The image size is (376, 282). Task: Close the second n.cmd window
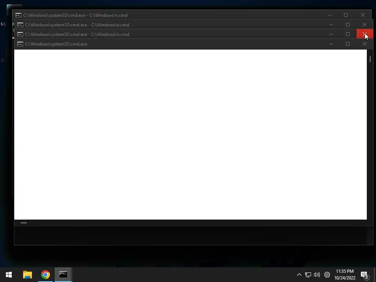(365, 25)
